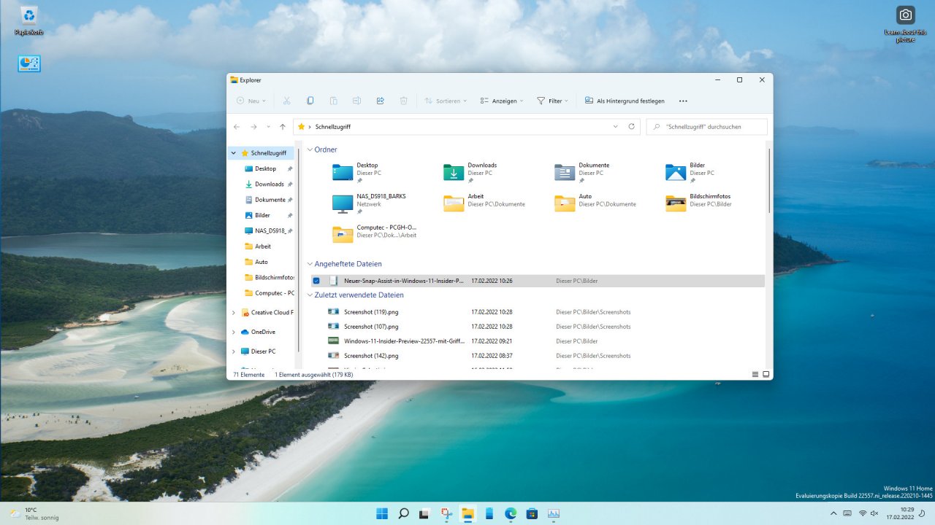The height and width of the screenshot is (525, 935).
Task: Delete the selected file with the trash icon
Action: pos(404,101)
